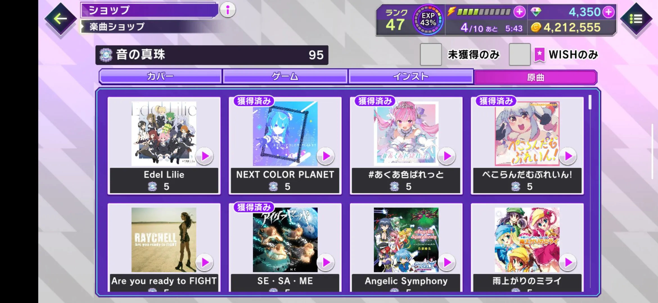
Task: Open the hamburger menu diamond button
Action: [x=636, y=19]
